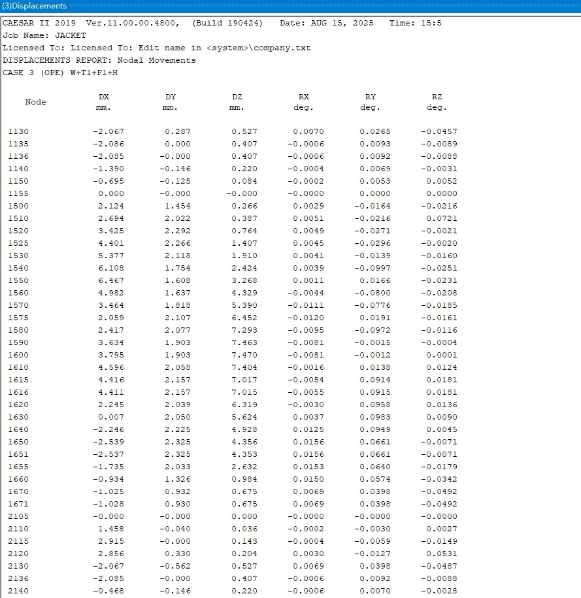This screenshot has width=581, height=598.
Task: Click DY value 0.930 for node 1671
Action: (x=177, y=504)
